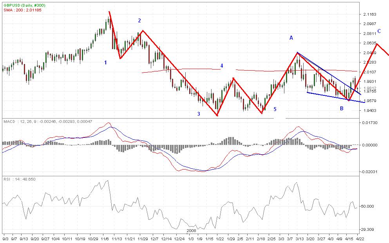Click RSI scale value 29.309
The image size is (389, 243).
[x=368, y=230]
